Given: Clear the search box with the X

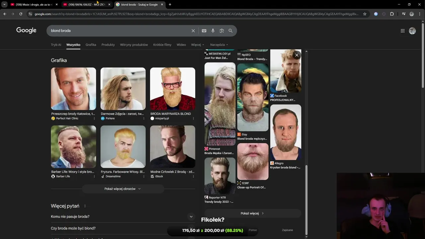Looking at the screenshot, I should (193, 31).
